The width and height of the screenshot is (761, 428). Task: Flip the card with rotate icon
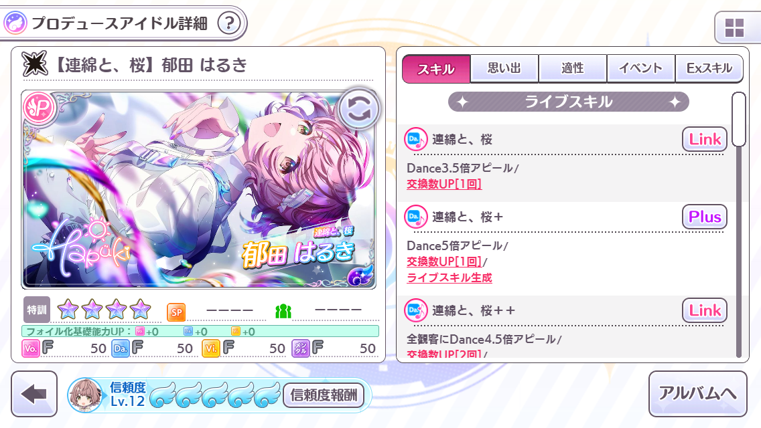(x=358, y=109)
